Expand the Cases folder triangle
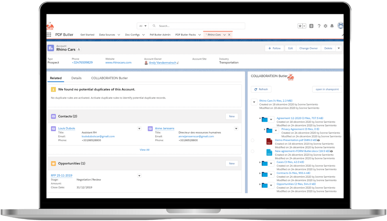This screenshot has height=221, width=387. tap(260, 162)
